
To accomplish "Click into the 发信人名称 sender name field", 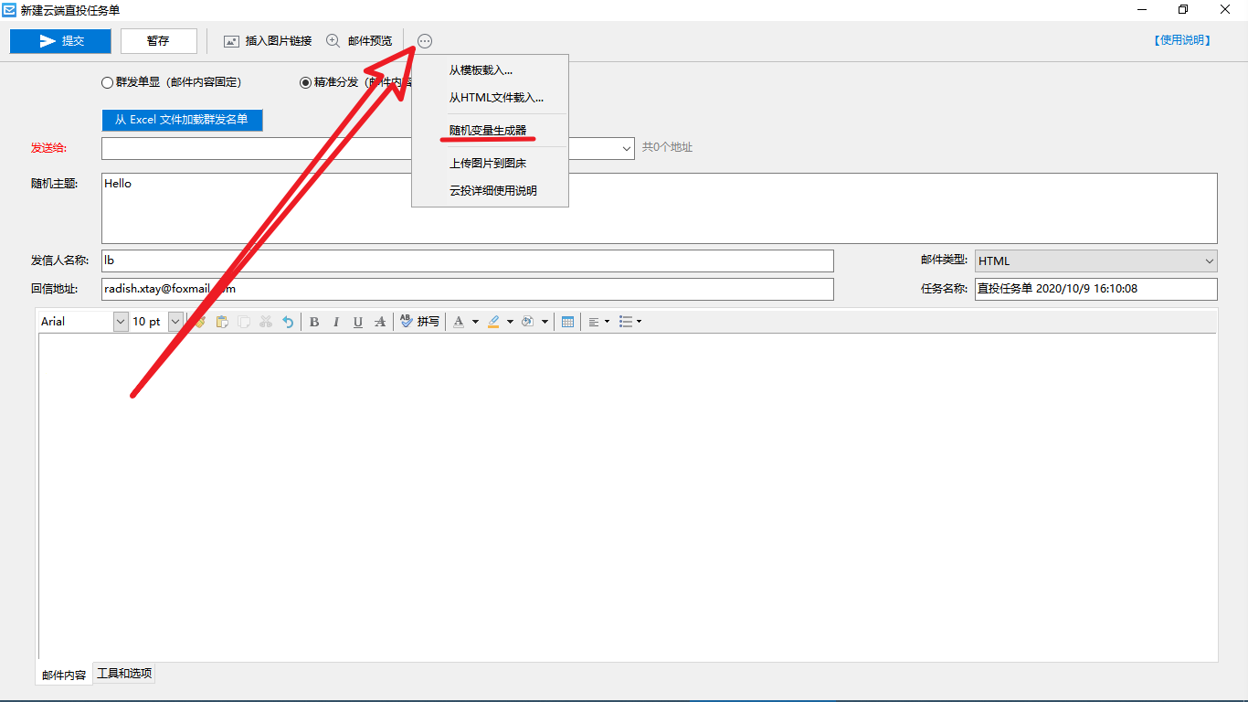I will [x=468, y=261].
